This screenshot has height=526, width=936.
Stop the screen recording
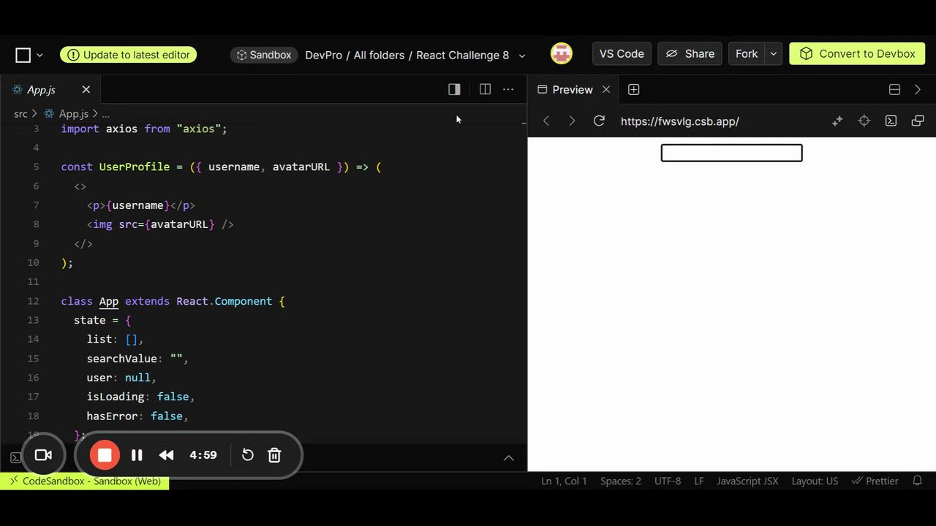coord(105,455)
